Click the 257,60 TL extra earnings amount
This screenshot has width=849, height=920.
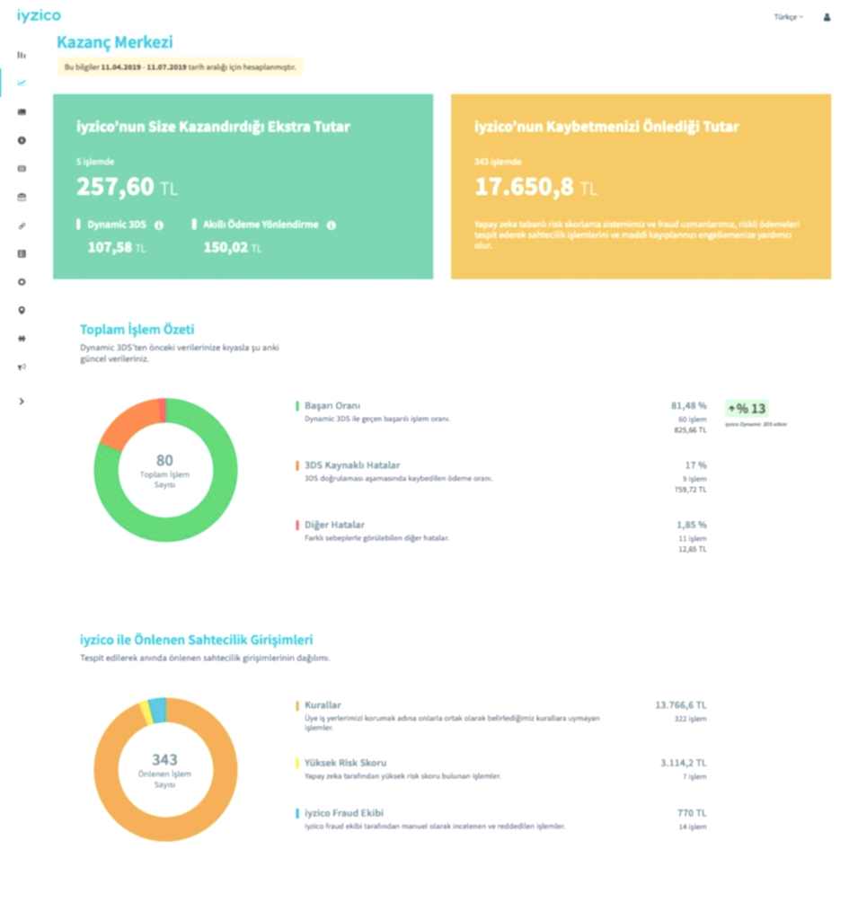[x=127, y=187]
